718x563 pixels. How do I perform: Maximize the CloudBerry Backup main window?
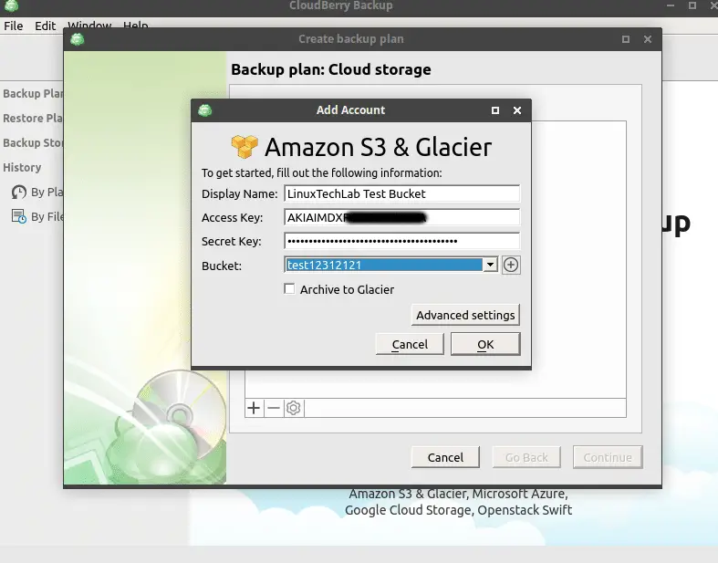(692, 5)
